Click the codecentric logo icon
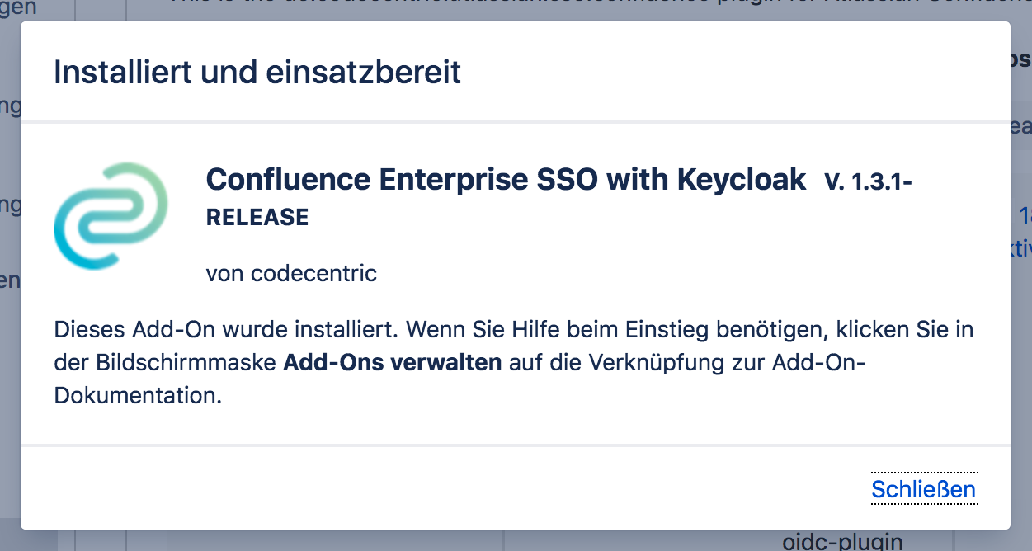The height and width of the screenshot is (551, 1032). click(x=110, y=216)
